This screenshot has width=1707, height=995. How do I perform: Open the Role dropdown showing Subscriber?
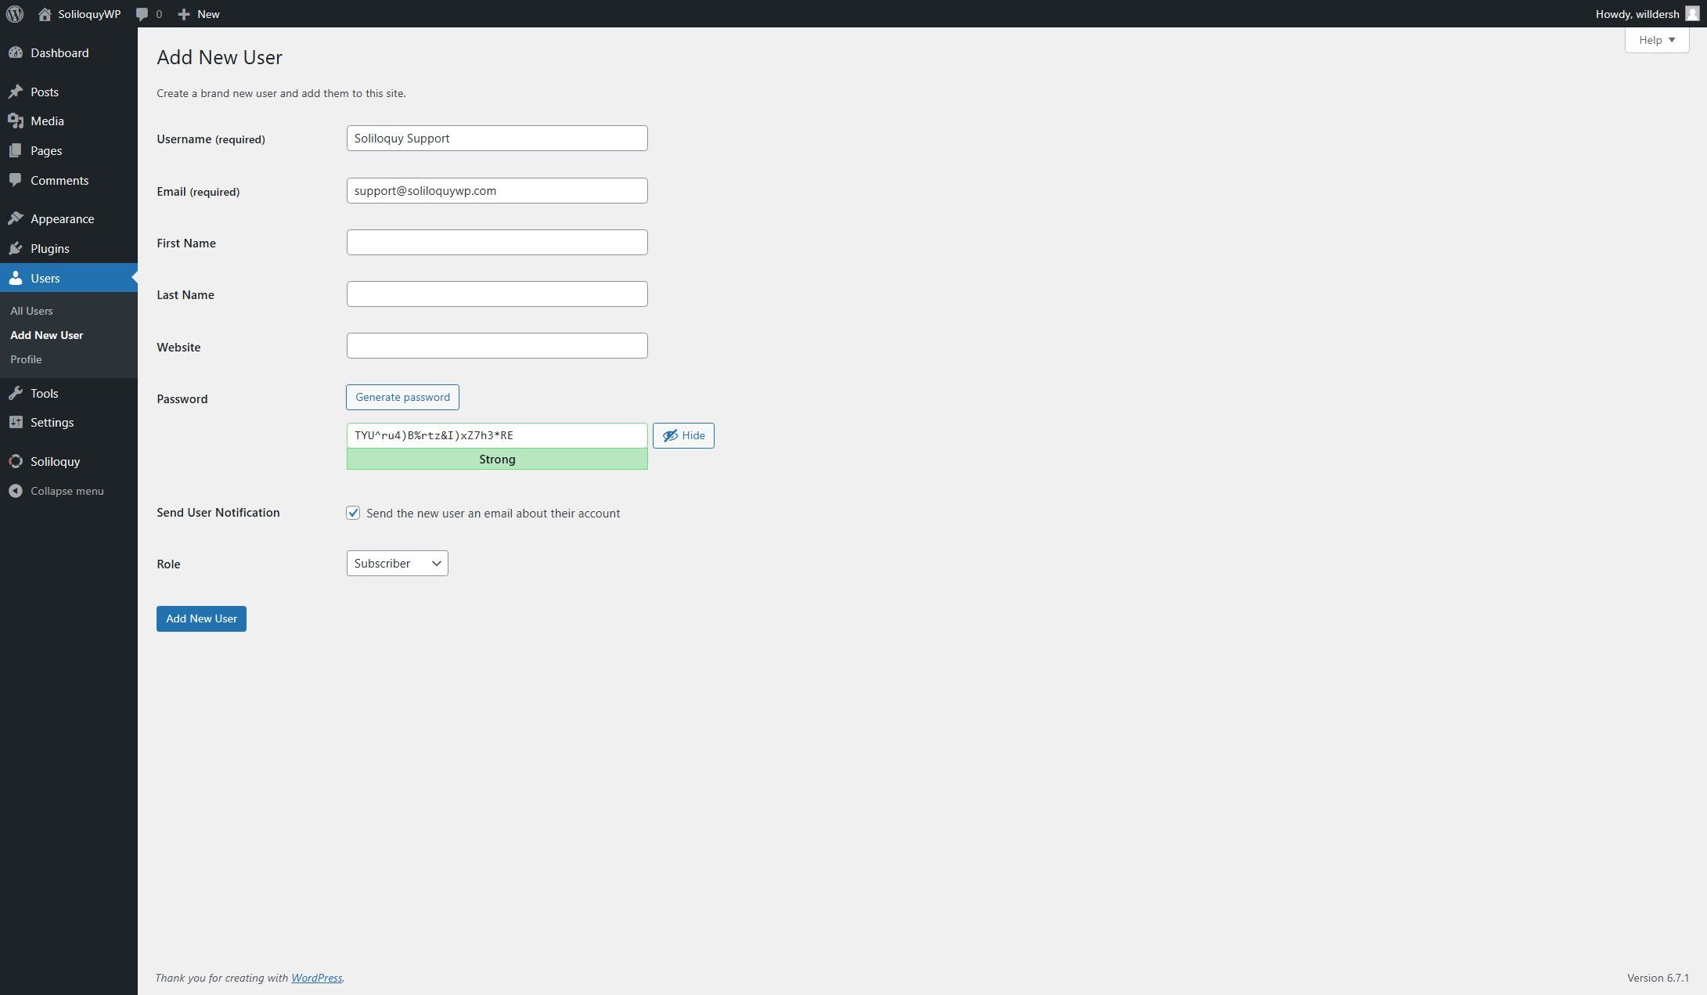pos(396,563)
